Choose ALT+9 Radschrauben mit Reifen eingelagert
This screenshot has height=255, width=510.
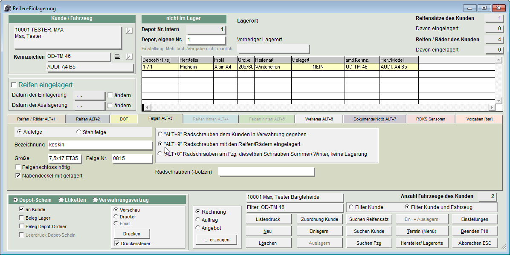coord(160,144)
